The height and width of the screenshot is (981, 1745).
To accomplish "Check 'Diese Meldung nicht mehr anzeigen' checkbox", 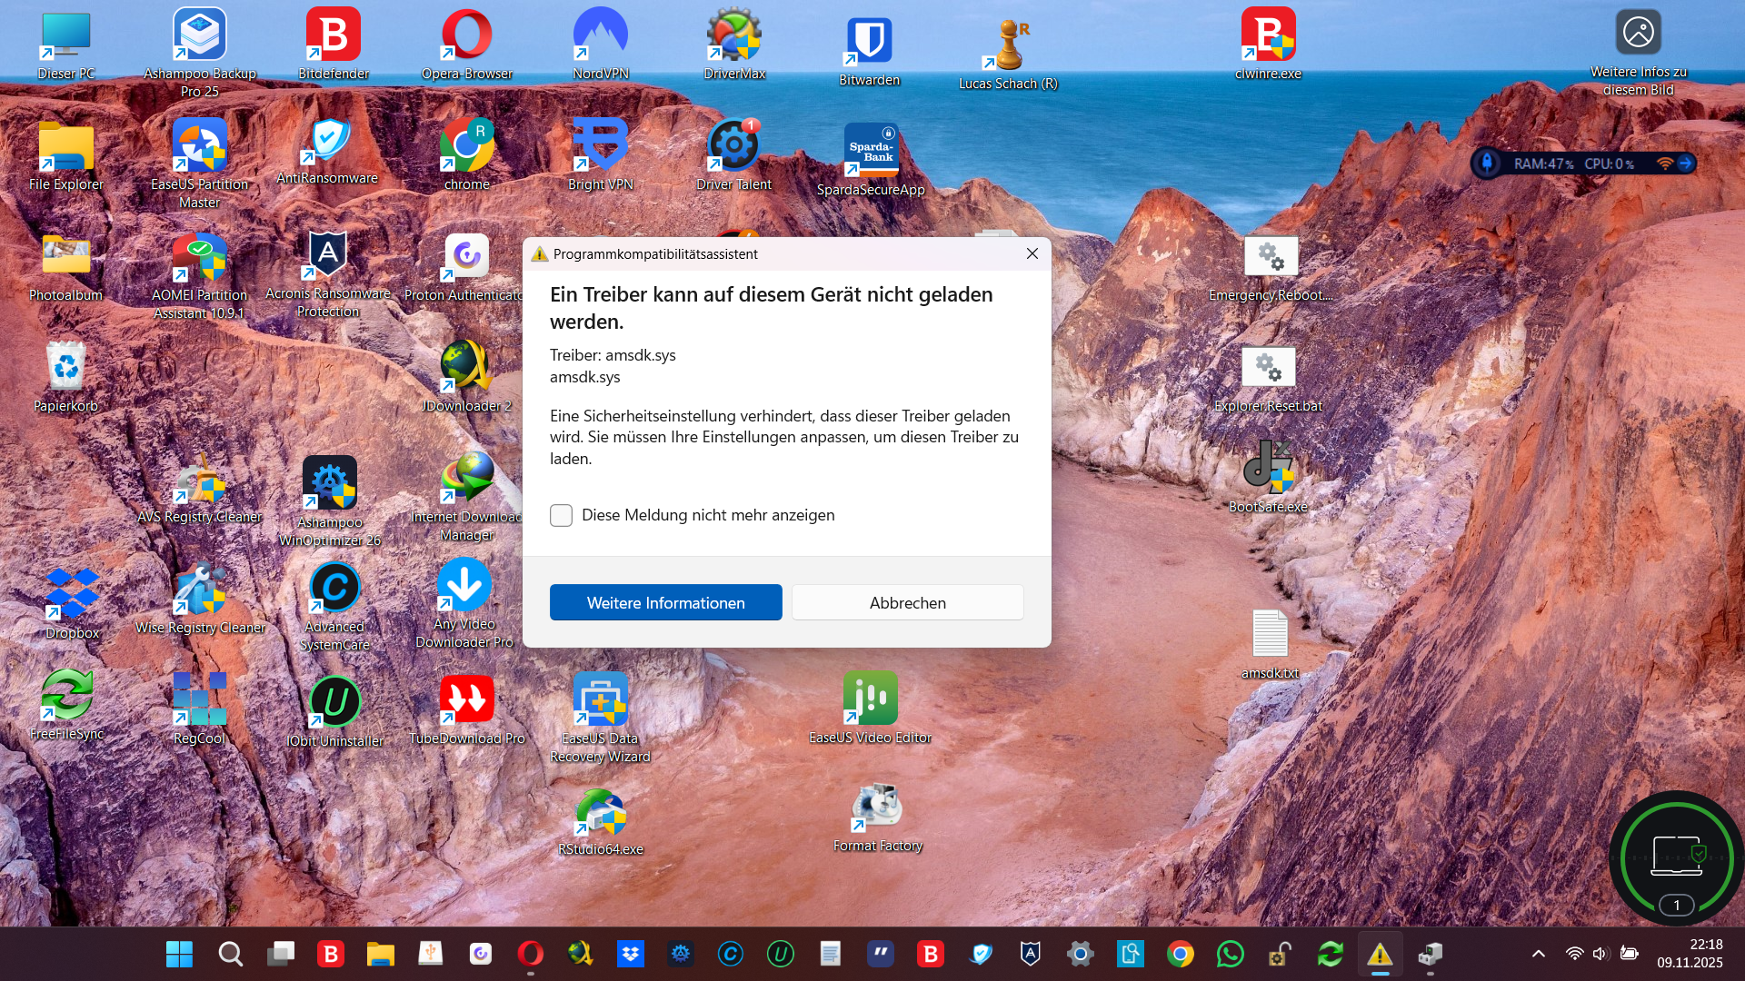I will click(x=561, y=515).
